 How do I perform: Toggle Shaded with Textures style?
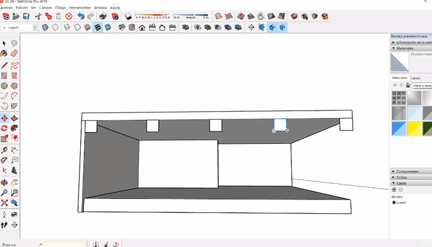pyautogui.click(x=98, y=27)
